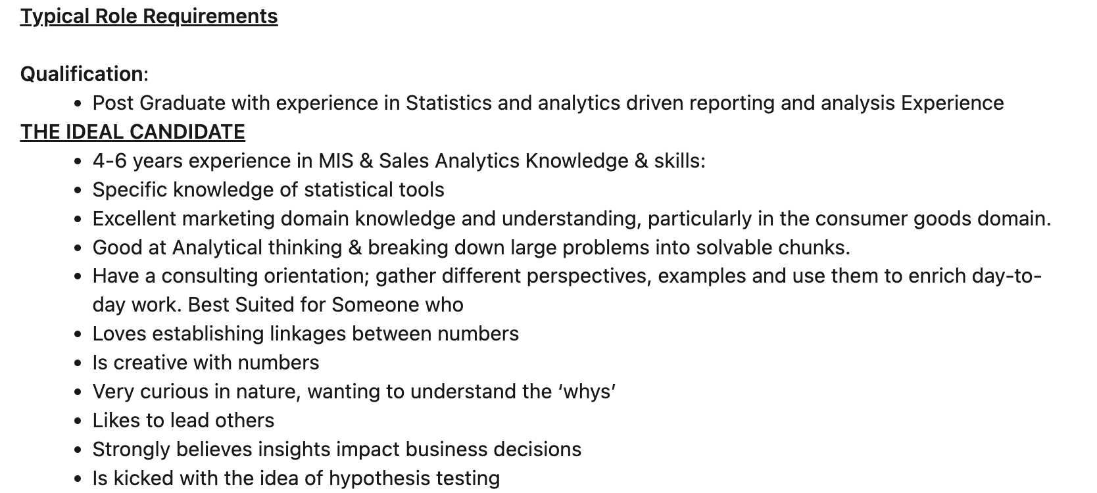Click 'Very curious in nature' bullet text
1097x493 pixels.
pyautogui.click(x=354, y=391)
